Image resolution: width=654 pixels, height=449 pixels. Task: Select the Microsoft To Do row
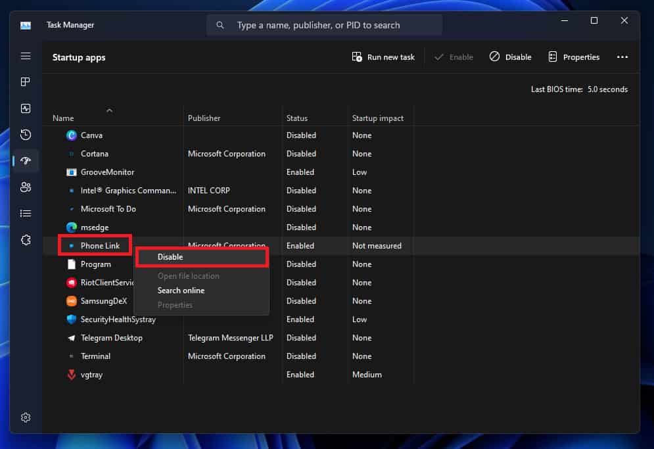pyautogui.click(x=341, y=208)
